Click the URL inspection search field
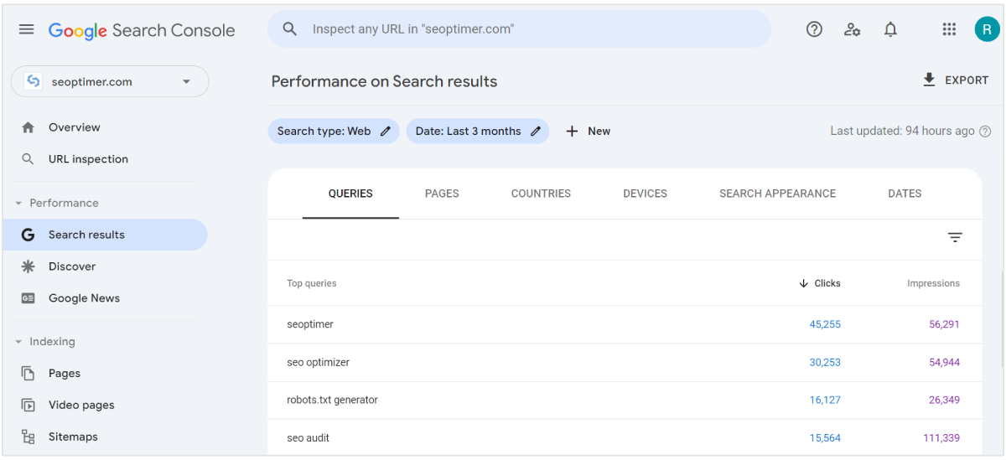 [x=519, y=29]
